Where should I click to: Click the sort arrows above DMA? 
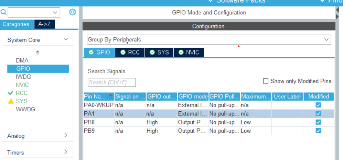tap(37, 52)
